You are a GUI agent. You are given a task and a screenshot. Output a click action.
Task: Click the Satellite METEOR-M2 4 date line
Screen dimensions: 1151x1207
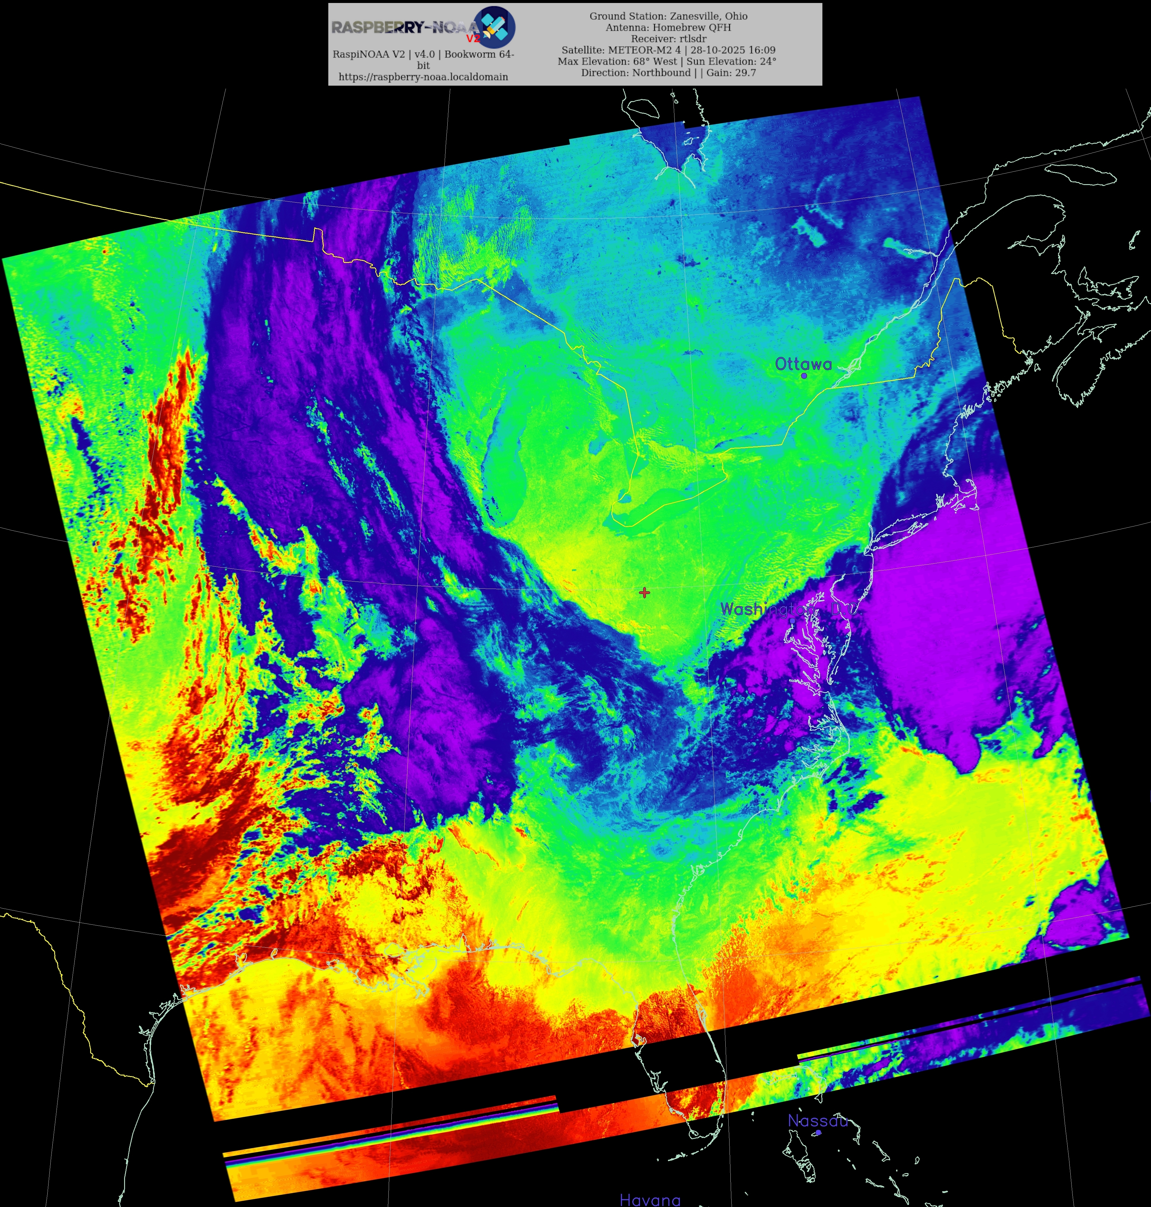pos(668,50)
